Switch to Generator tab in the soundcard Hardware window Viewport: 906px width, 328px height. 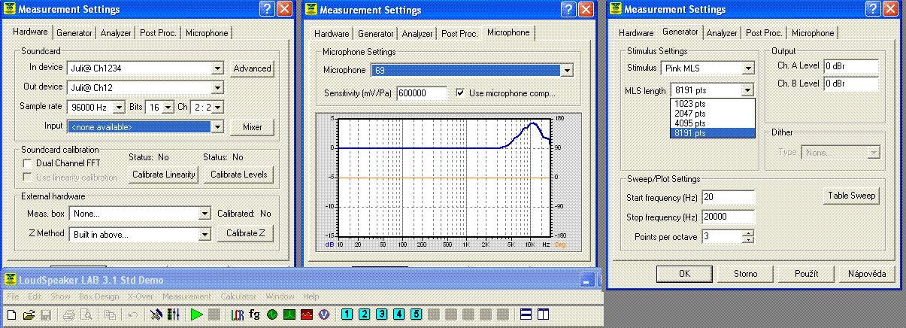74,33
